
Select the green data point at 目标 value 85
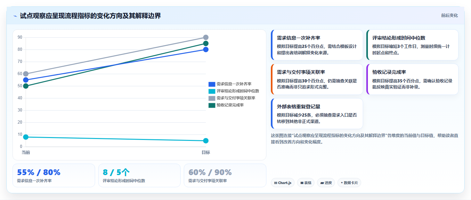206,43
